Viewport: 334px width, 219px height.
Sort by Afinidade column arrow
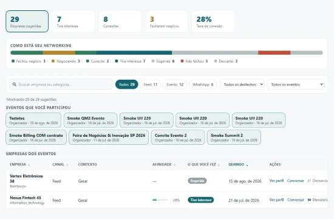point(174,165)
